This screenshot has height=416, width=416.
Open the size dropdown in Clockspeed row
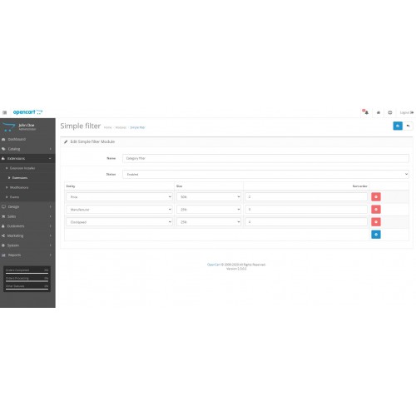209,222
